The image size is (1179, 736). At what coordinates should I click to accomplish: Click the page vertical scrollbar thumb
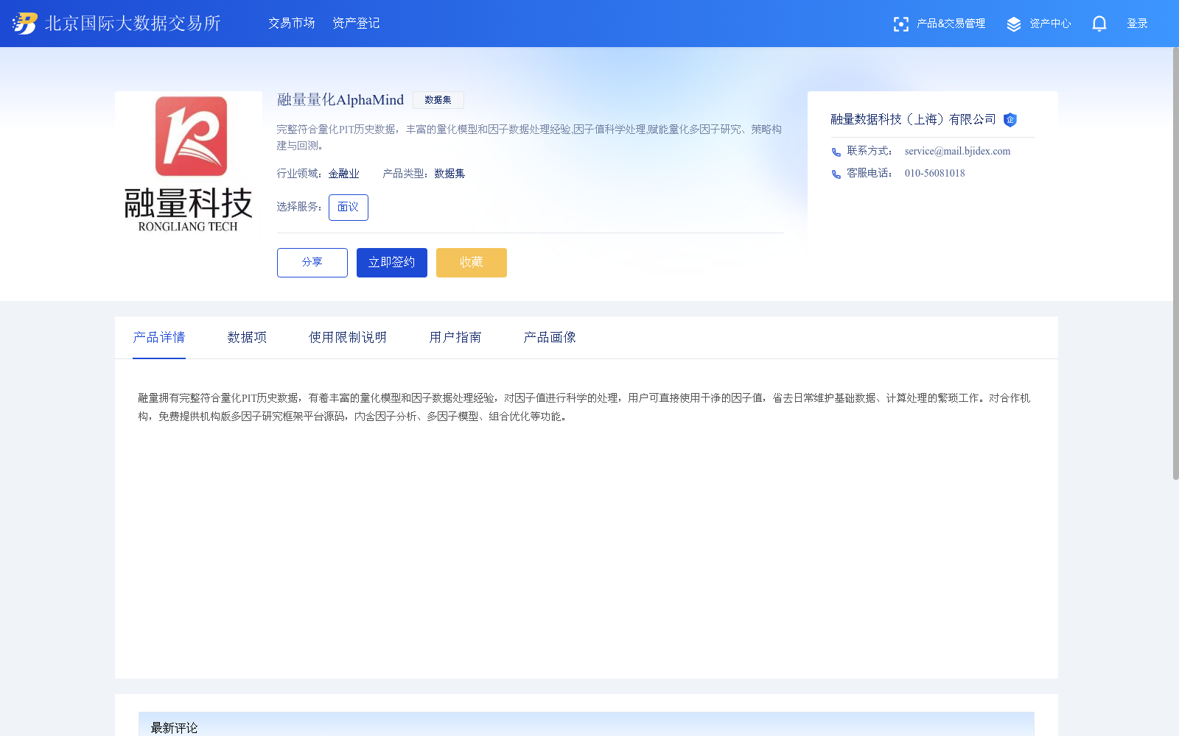pyautogui.click(x=1176, y=263)
